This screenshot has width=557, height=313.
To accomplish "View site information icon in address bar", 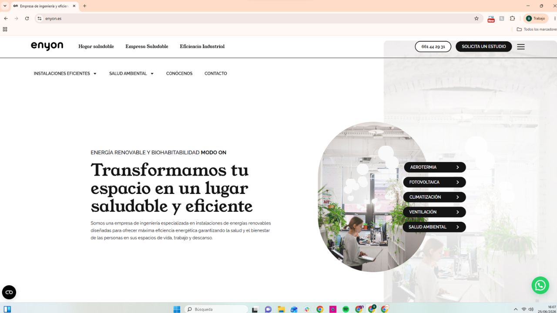I will coord(40,19).
